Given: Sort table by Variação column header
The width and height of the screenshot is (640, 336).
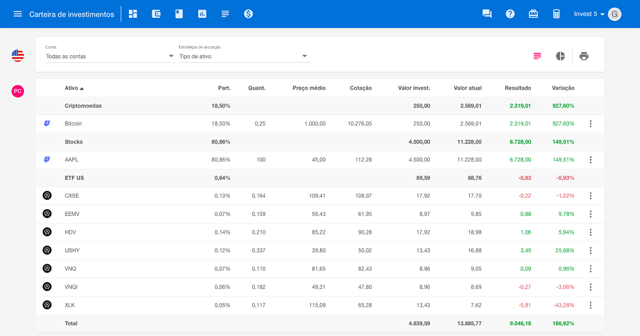Looking at the screenshot, I should 563,88.
